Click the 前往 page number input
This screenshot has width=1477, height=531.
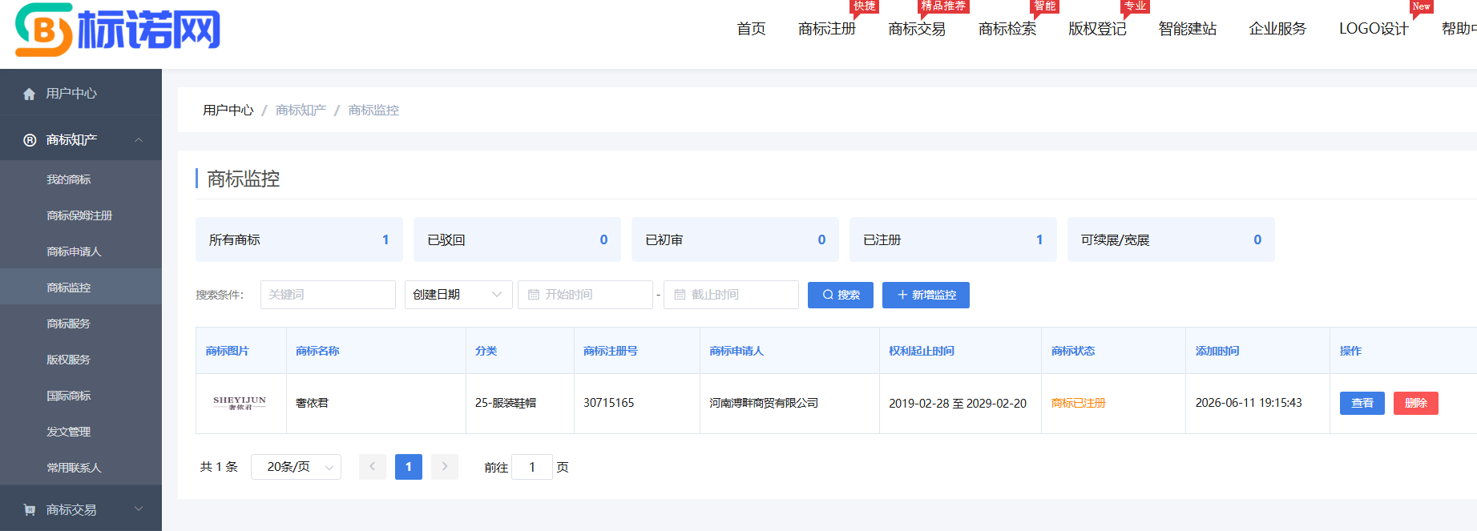[532, 467]
